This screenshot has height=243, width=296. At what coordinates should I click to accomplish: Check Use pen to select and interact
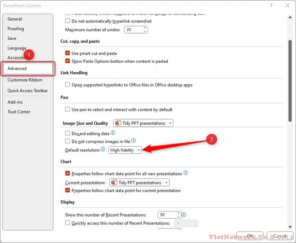[67, 109]
